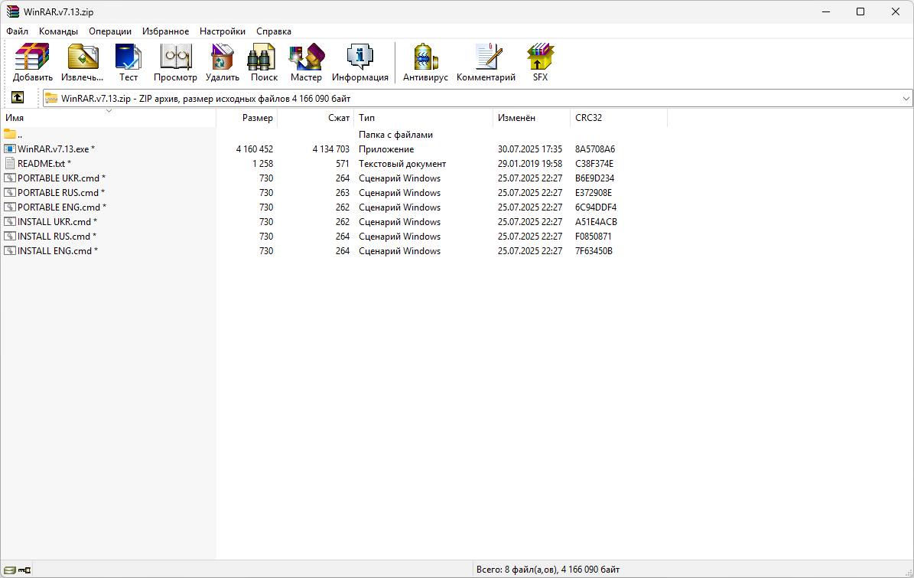This screenshot has height=578, width=914.
Task: Click the 'Всего: 8 файл(а,ов)' status text
Action: pos(548,570)
